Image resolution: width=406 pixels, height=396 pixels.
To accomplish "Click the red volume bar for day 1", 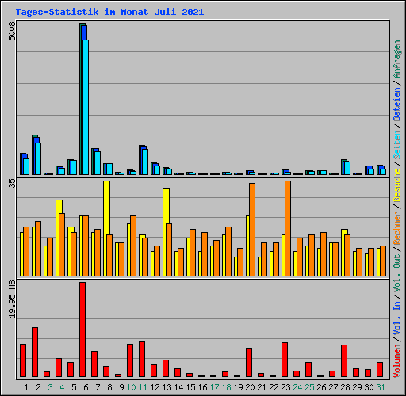I will 23,360.
